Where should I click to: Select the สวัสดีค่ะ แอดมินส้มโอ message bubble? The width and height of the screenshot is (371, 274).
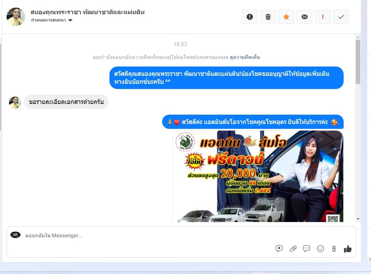coord(253,122)
